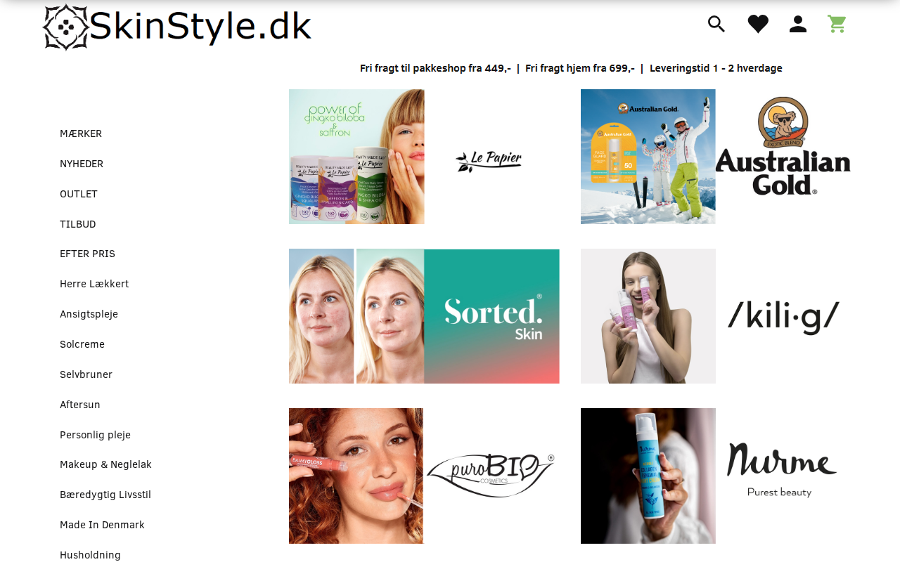Select NYHEDER in the sidebar

coord(82,164)
